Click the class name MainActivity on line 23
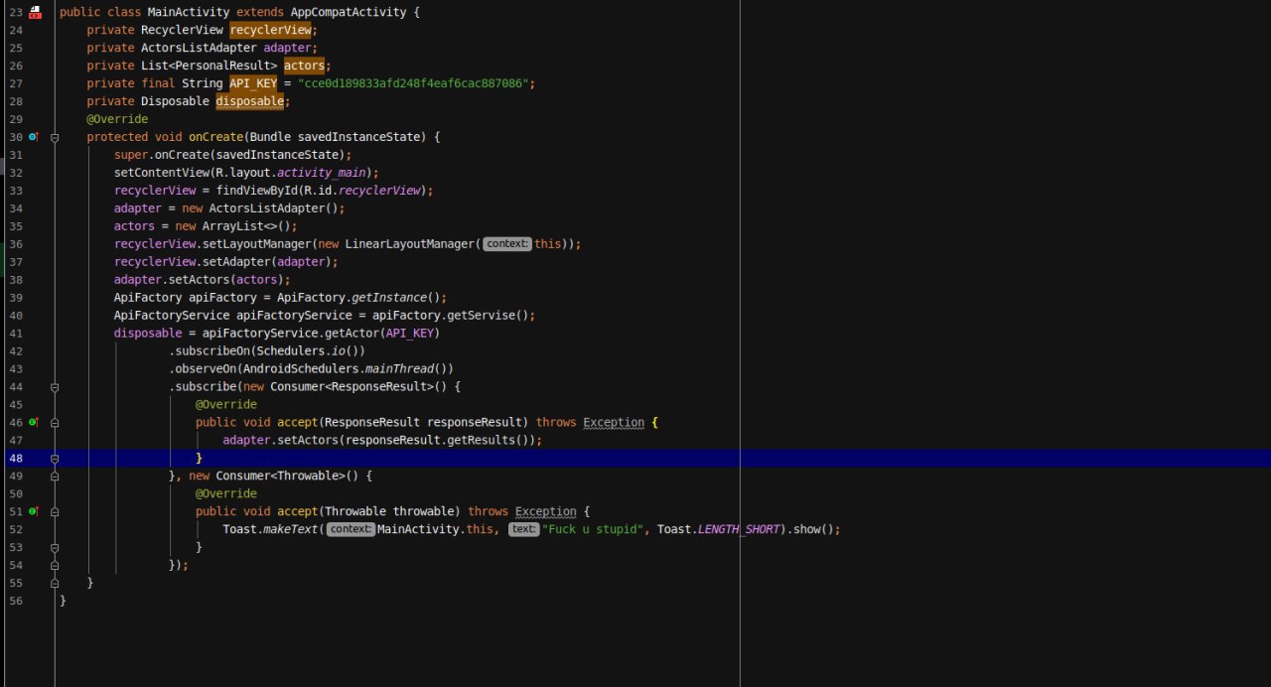This screenshot has height=687, width=1271. point(189,12)
